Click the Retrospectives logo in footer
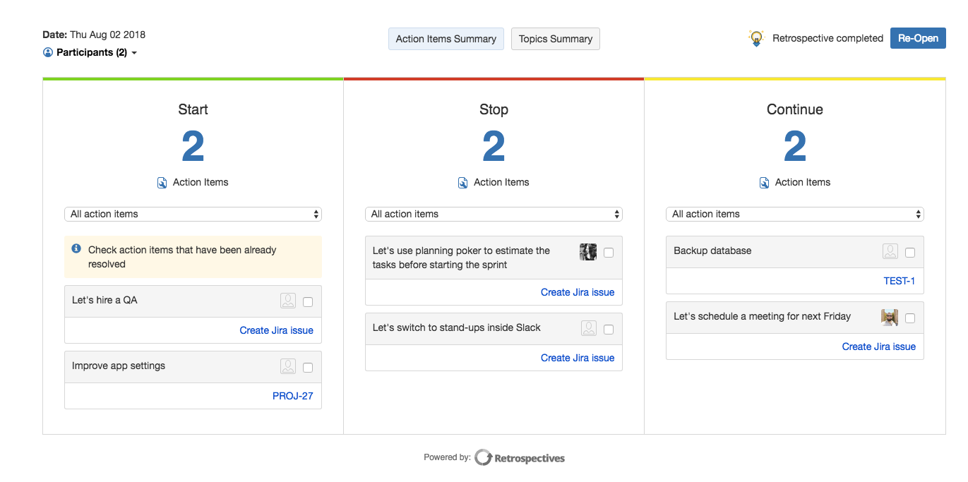Screen dimensions: 968x482 coord(520,458)
